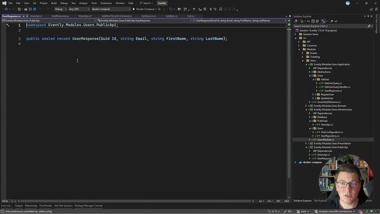This screenshot has height=214, width=380.
Task: Open the type navigation dropdown showing UserResponse
Action: click(x=144, y=21)
